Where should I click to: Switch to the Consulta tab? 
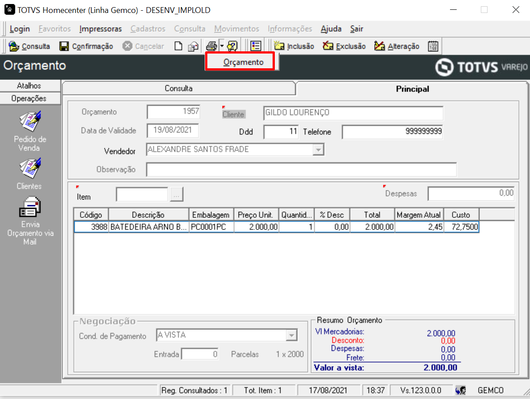(x=178, y=88)
